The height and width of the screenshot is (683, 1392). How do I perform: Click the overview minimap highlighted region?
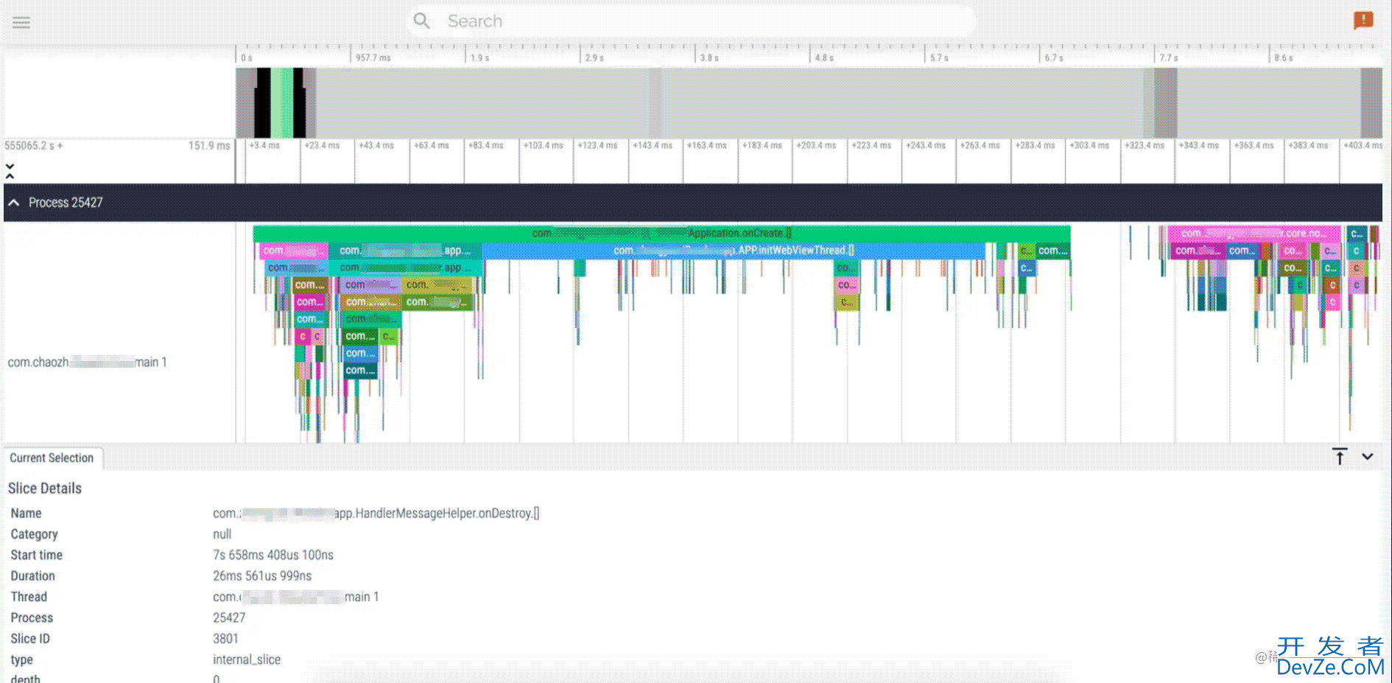278,103
